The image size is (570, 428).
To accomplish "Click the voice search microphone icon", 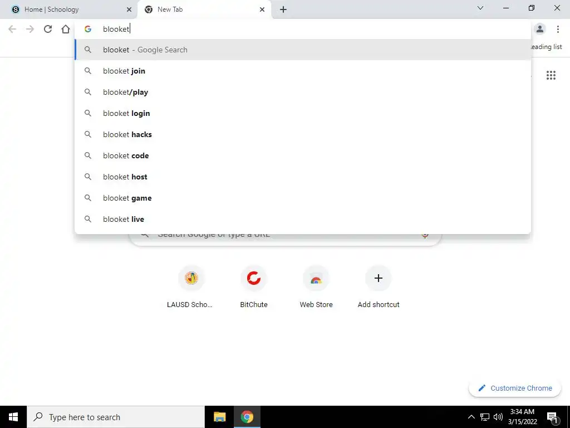I will (425, 236).
